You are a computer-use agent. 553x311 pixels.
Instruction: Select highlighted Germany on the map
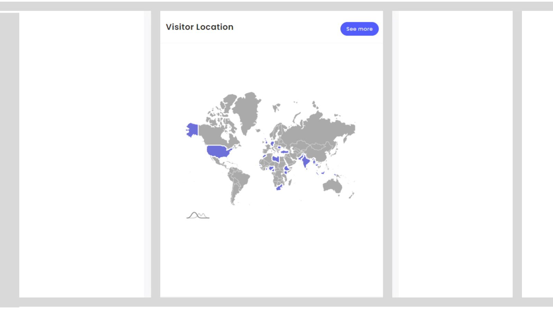click(272, 143)
